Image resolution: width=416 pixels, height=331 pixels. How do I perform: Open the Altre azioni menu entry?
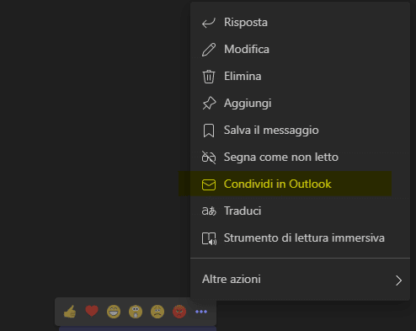(x=300, y=280)
